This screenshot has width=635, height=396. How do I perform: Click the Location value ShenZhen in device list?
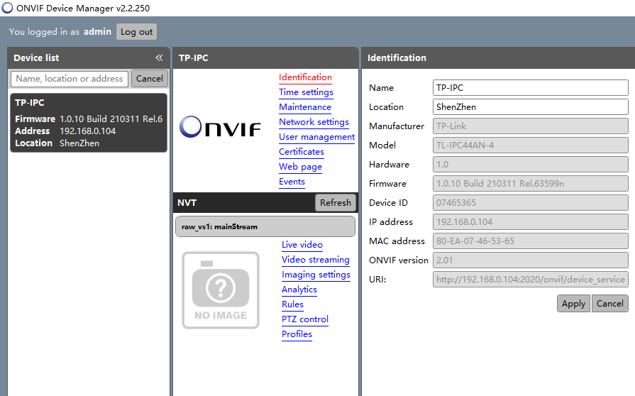pyautogui.click(x=79, y=143)
